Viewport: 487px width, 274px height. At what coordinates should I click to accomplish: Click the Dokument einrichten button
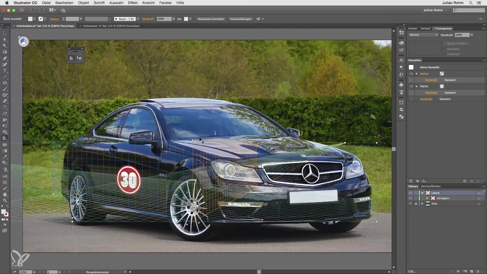click(211, 19)
